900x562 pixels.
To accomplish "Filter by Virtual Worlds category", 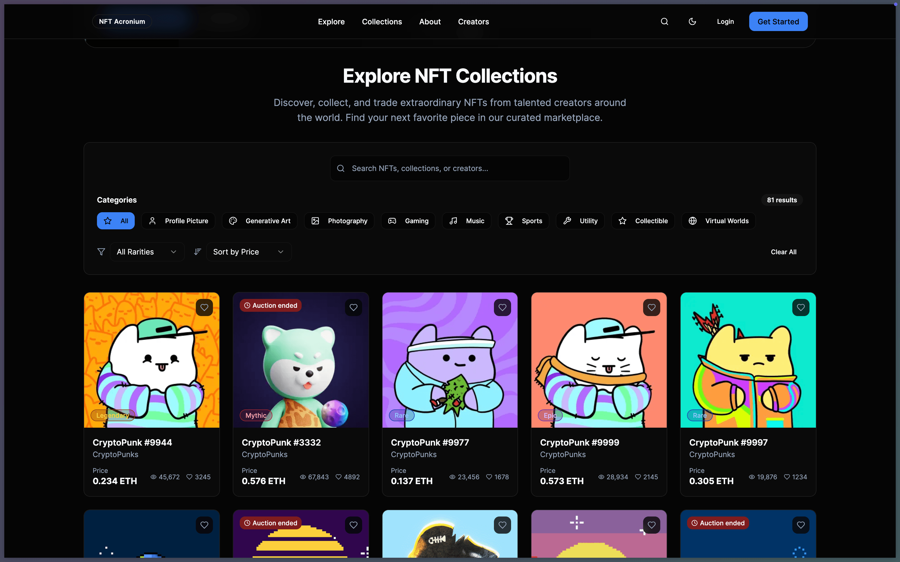I will coord(718,221).
